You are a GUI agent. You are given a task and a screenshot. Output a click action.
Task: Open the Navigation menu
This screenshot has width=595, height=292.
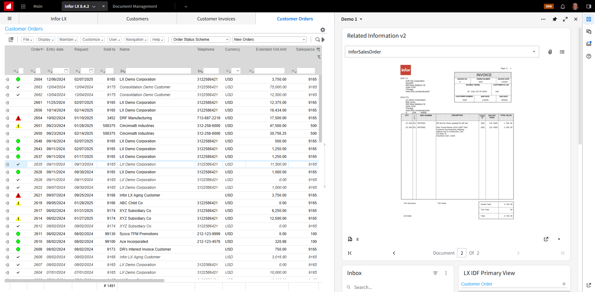pyautogui.click(x=136, y=40)
